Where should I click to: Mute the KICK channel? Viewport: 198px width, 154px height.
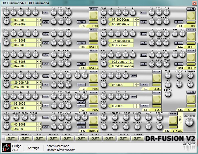[x=94, y=9]
